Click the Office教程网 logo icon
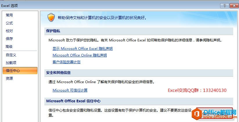The image size is (239, 122). [x=196, y=114]
